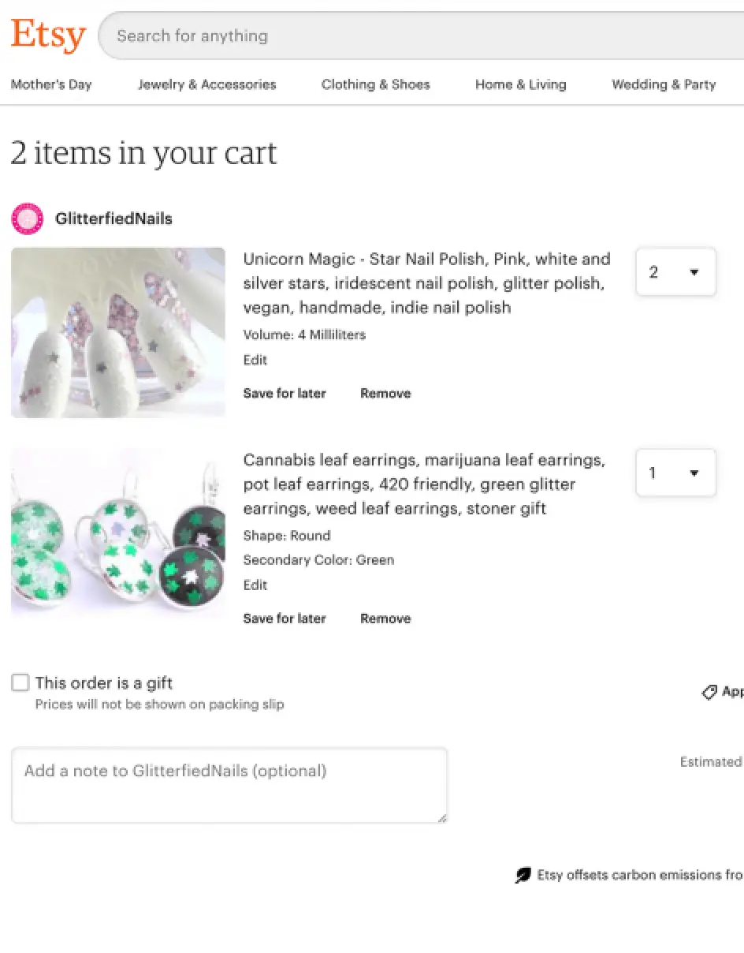Viewport: 744px width, 953px height.
Task: Click the GlitterfiedNails shop name link
Action: 113,219
